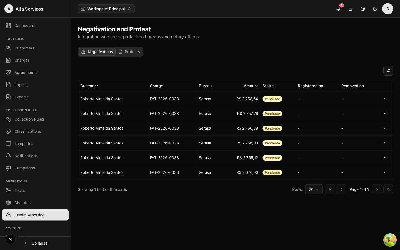Viewport: 400px width, 250px height.
Task: Open the language globe icon
Action: point(363,9)
